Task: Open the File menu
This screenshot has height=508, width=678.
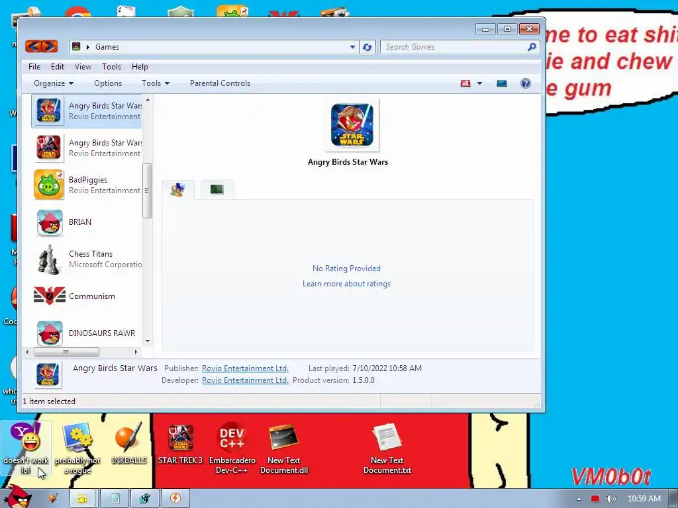Action: 34,67
